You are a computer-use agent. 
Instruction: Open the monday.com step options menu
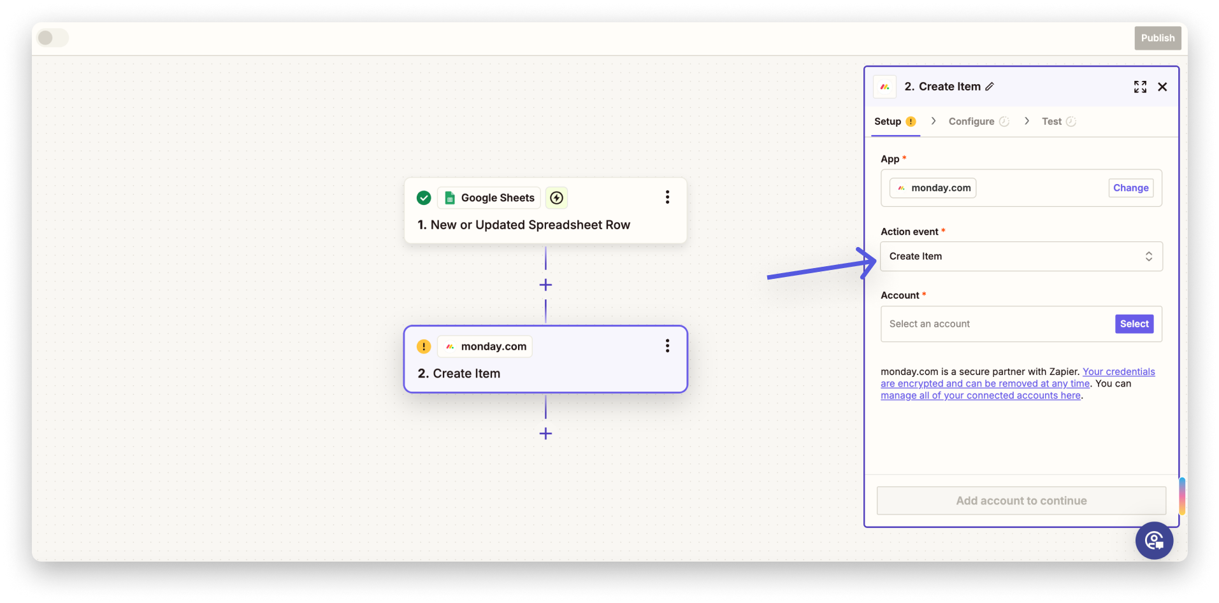[667, 346]
